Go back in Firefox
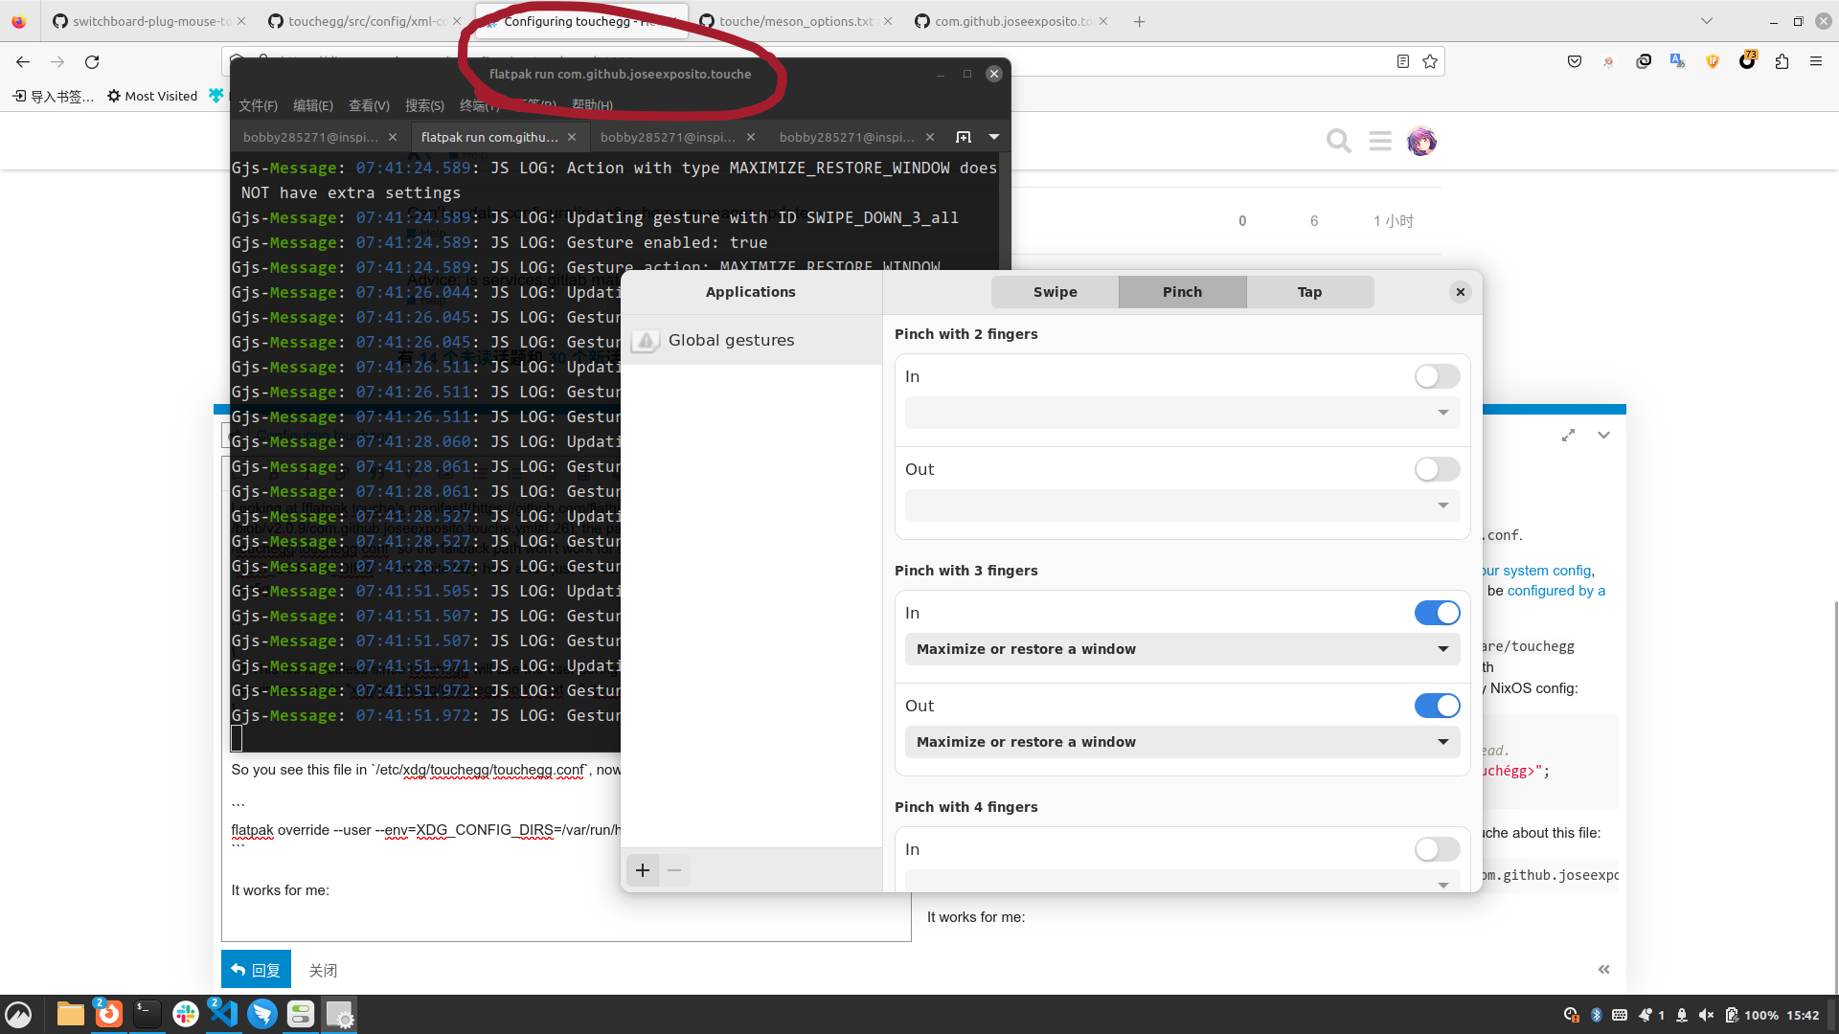Image resolution: width=1839 pixels, height=1034 pixels. (23, 61)
